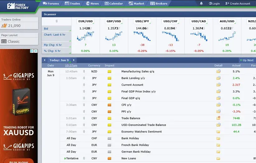Image resolution: width=256 pixels, height=163 pixels.
Task: Toggle the Scanner sound alert icon
Action: click(x=56, y=21)
